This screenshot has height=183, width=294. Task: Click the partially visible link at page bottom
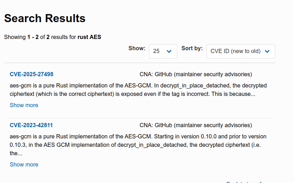click(244, 182)
